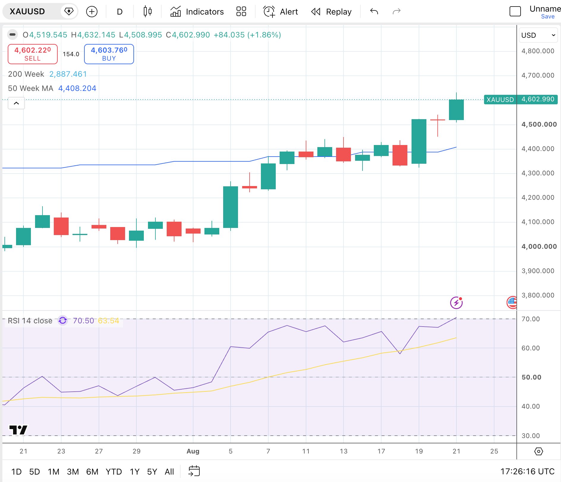This screenshot has width=561, height=482.
Task: Open the chart scale settings gear icon
Action: (x=539, y=451)
